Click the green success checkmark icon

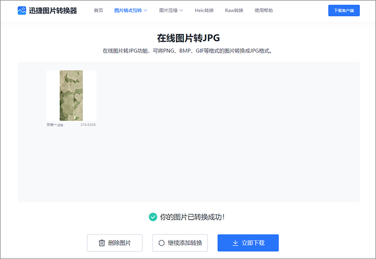click(153, 217)
